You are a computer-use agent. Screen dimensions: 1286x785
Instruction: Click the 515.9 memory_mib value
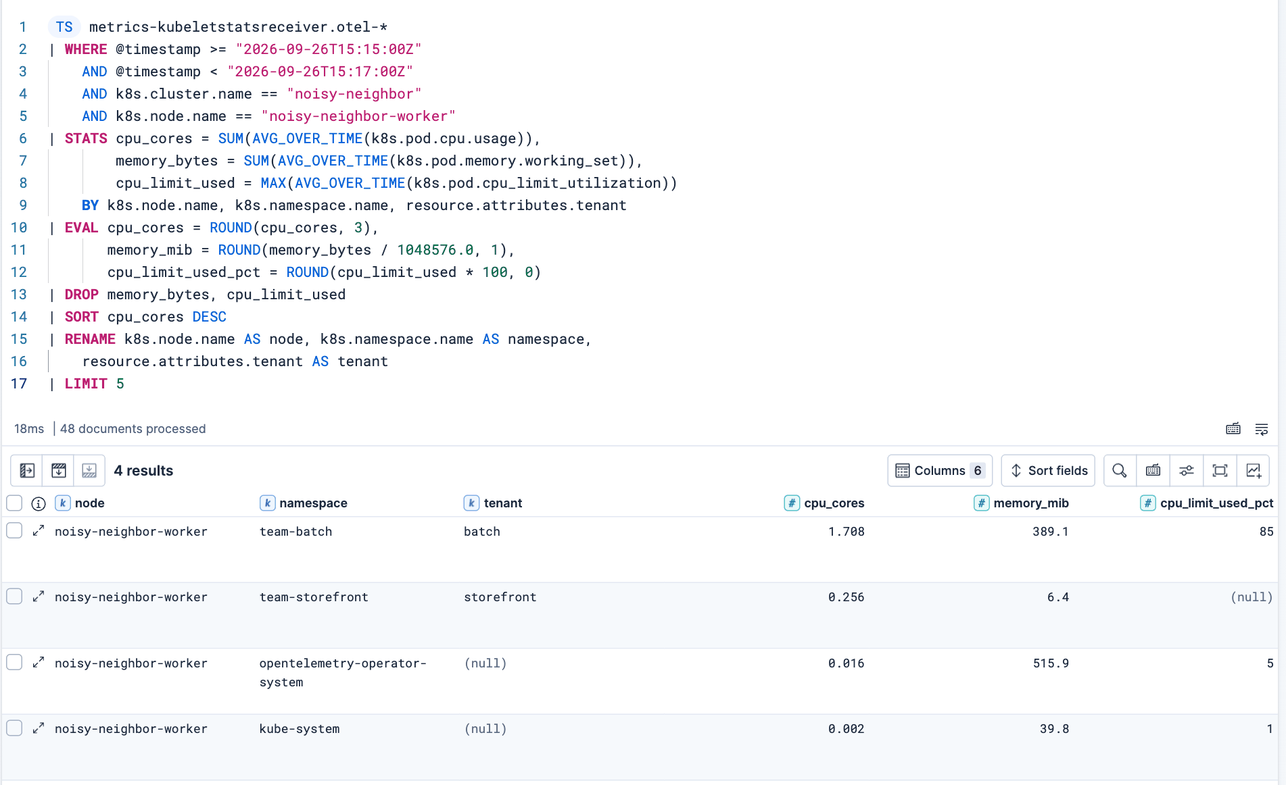[1051, 663]
